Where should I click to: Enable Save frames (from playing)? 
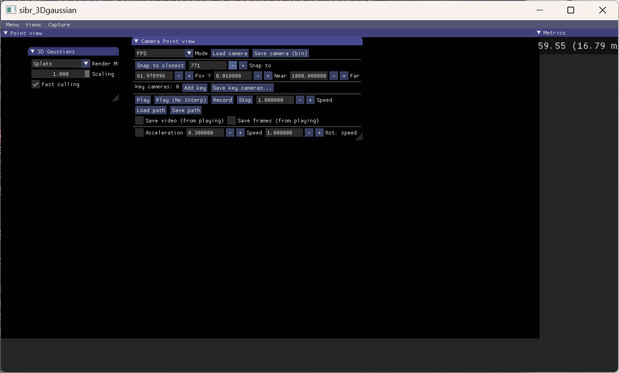(231, 120)
